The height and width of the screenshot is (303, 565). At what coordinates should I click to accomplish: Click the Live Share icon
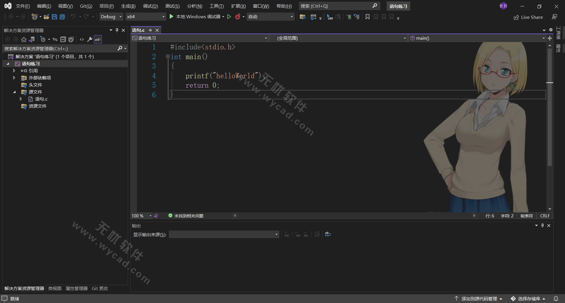(517, 17)
